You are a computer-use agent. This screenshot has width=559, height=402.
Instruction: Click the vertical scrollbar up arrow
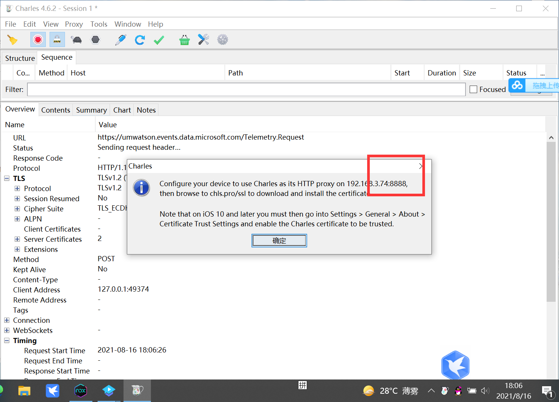point(551,137)
